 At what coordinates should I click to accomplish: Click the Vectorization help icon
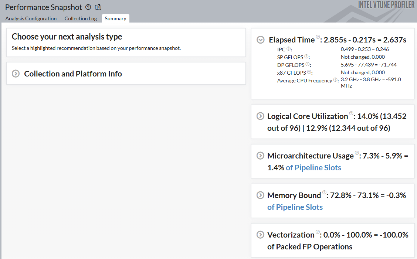pyautogui.click(x=318, y=232)
